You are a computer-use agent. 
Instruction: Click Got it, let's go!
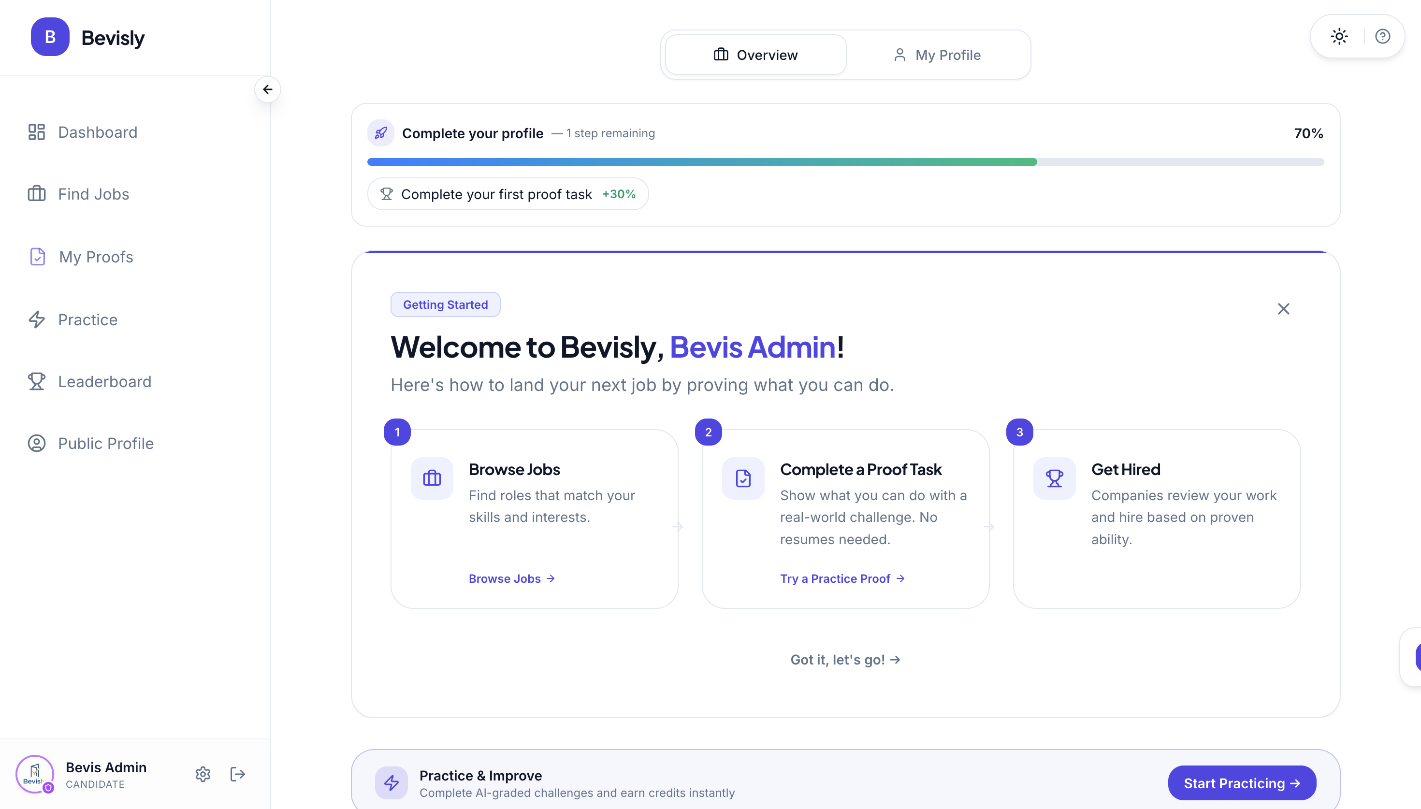pyautogui.click(x=845, y=660)
